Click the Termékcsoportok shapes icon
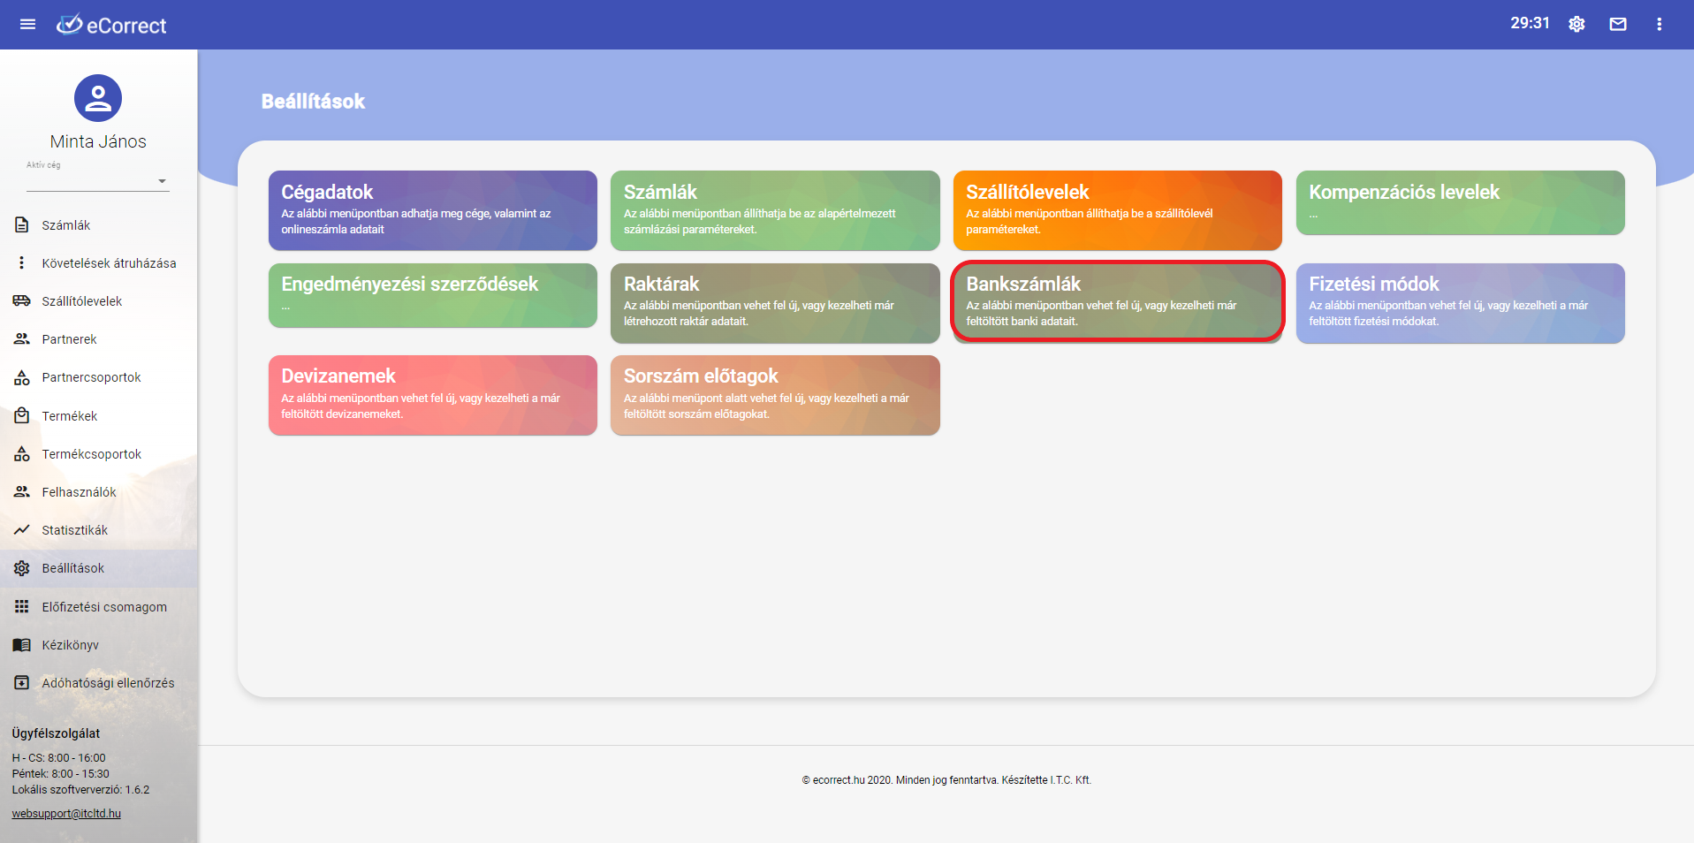Viewport: 1694px width, 843px height. 22,454
